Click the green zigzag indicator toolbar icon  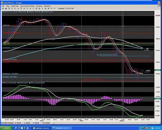(x=48, y=8)
